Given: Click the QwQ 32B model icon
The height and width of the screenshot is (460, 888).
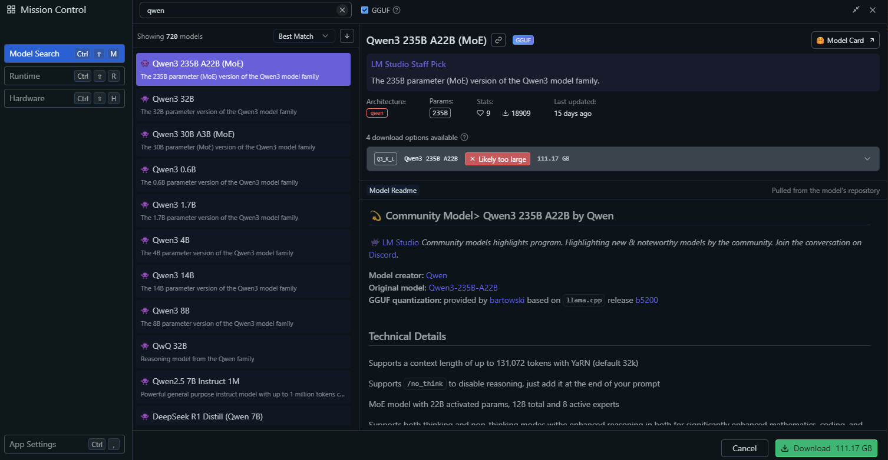Looking at the screenshot, I should (145, 346).
